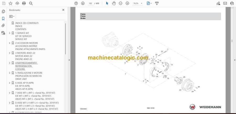Zoom out using the minus icon
This screenshot has height=114, width=236.
121,3
